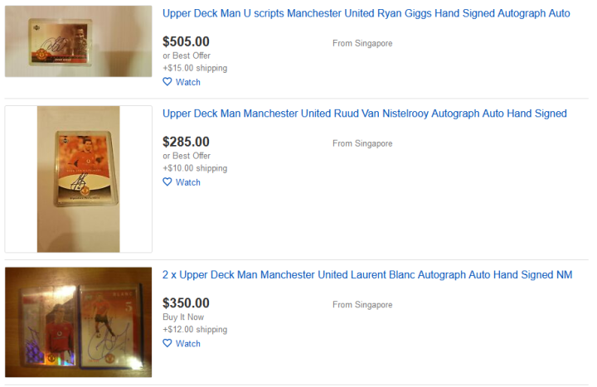Click the heart icon for Van Nistelrooy listing

point(167,182)
